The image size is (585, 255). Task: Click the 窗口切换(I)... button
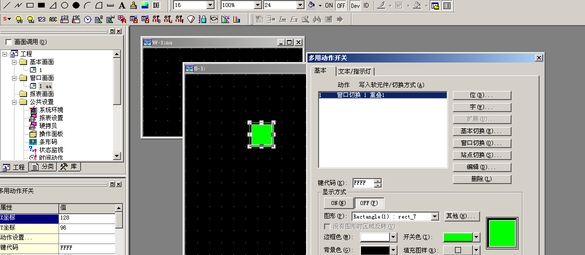click(482, 143)
